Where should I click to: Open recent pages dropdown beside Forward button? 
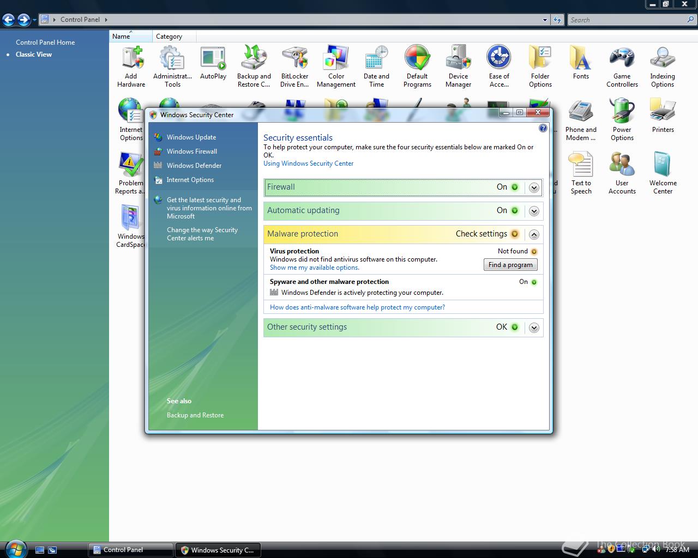pos(34,20)
